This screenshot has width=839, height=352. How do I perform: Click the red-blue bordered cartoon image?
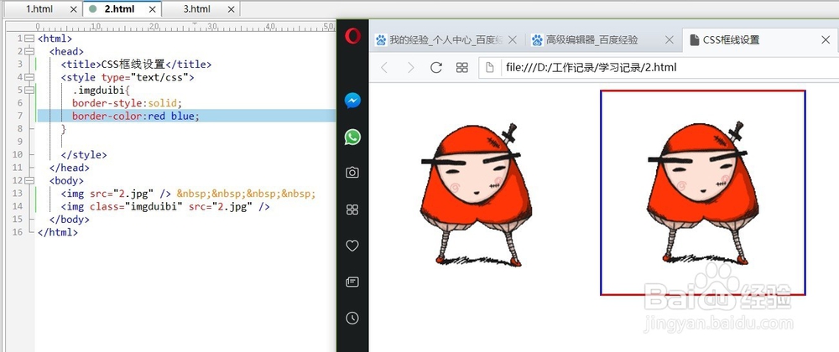pyautogui.click(x=702, y=193)
